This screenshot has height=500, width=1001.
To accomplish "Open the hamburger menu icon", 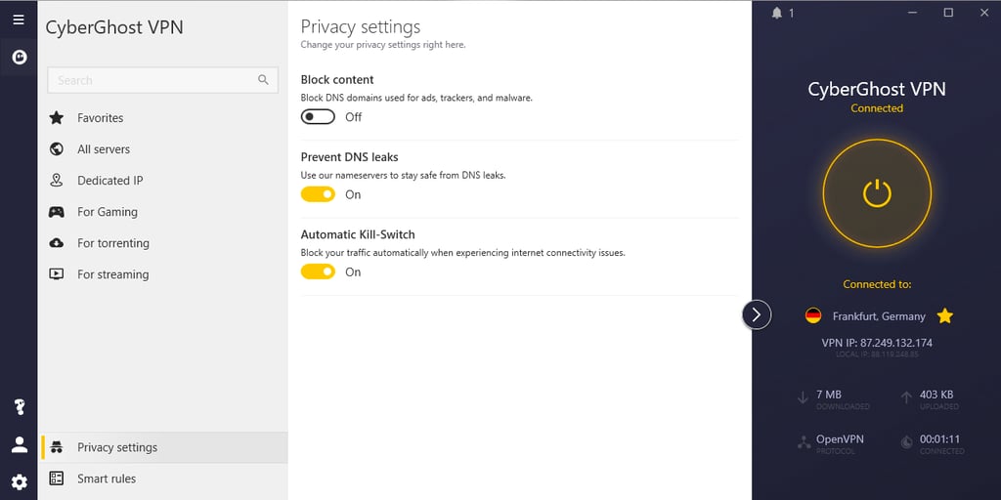I will (19, 20).
